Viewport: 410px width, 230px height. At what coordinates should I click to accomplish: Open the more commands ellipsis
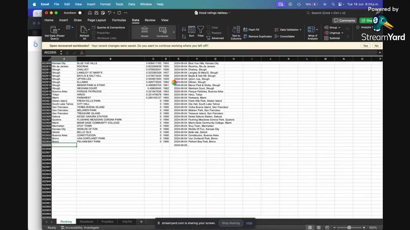(126, 13)
